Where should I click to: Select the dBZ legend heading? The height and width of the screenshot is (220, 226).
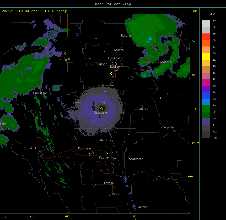tap(212, 14)
